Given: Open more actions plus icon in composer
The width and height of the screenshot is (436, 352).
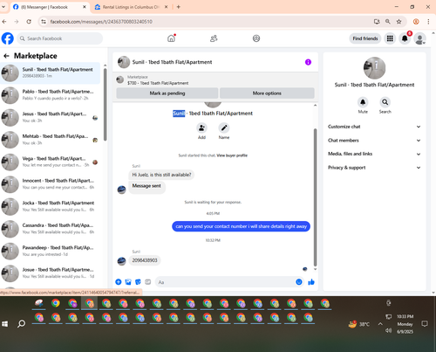Looking at the screenshot, I should [x=119, y=282].
